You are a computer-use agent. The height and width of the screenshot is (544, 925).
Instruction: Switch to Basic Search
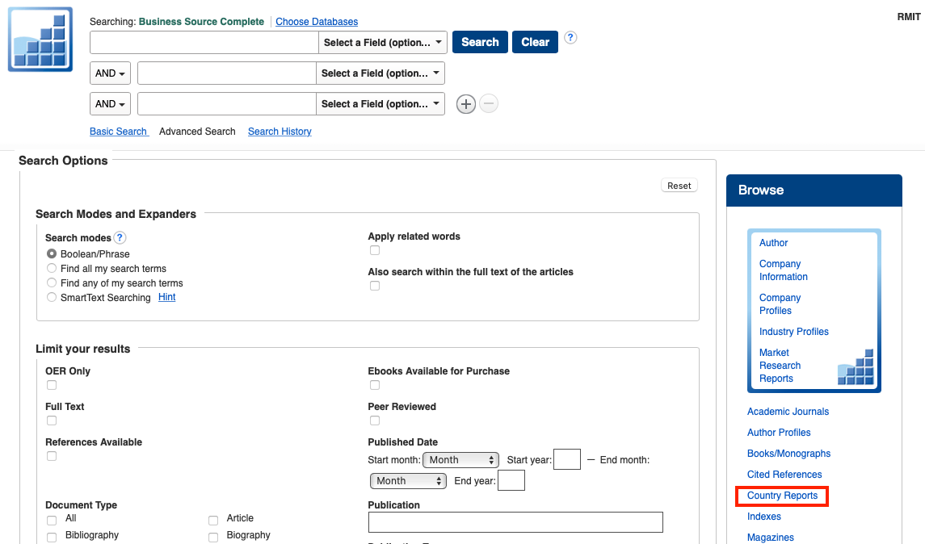[119, 132]
